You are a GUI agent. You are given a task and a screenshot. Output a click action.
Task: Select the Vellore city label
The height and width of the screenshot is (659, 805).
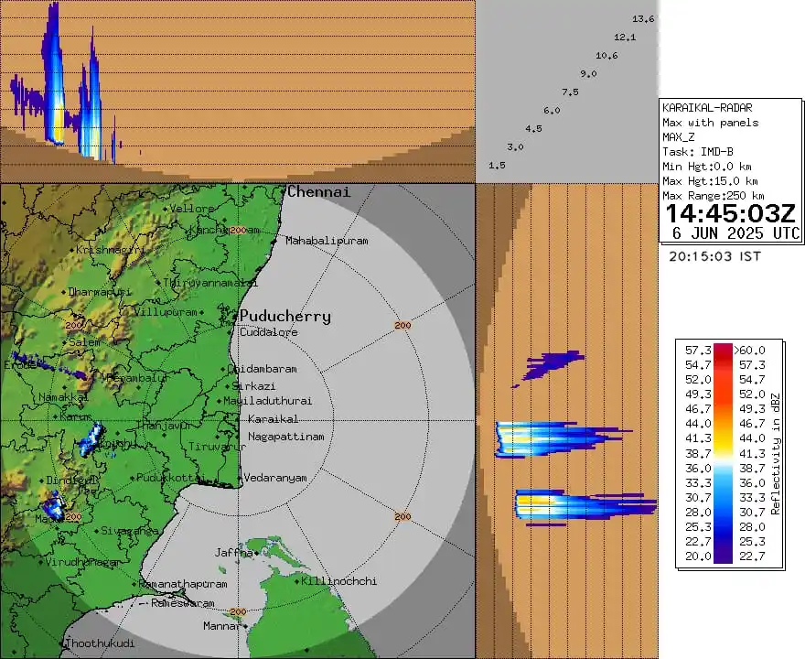[x=191, y=209]
